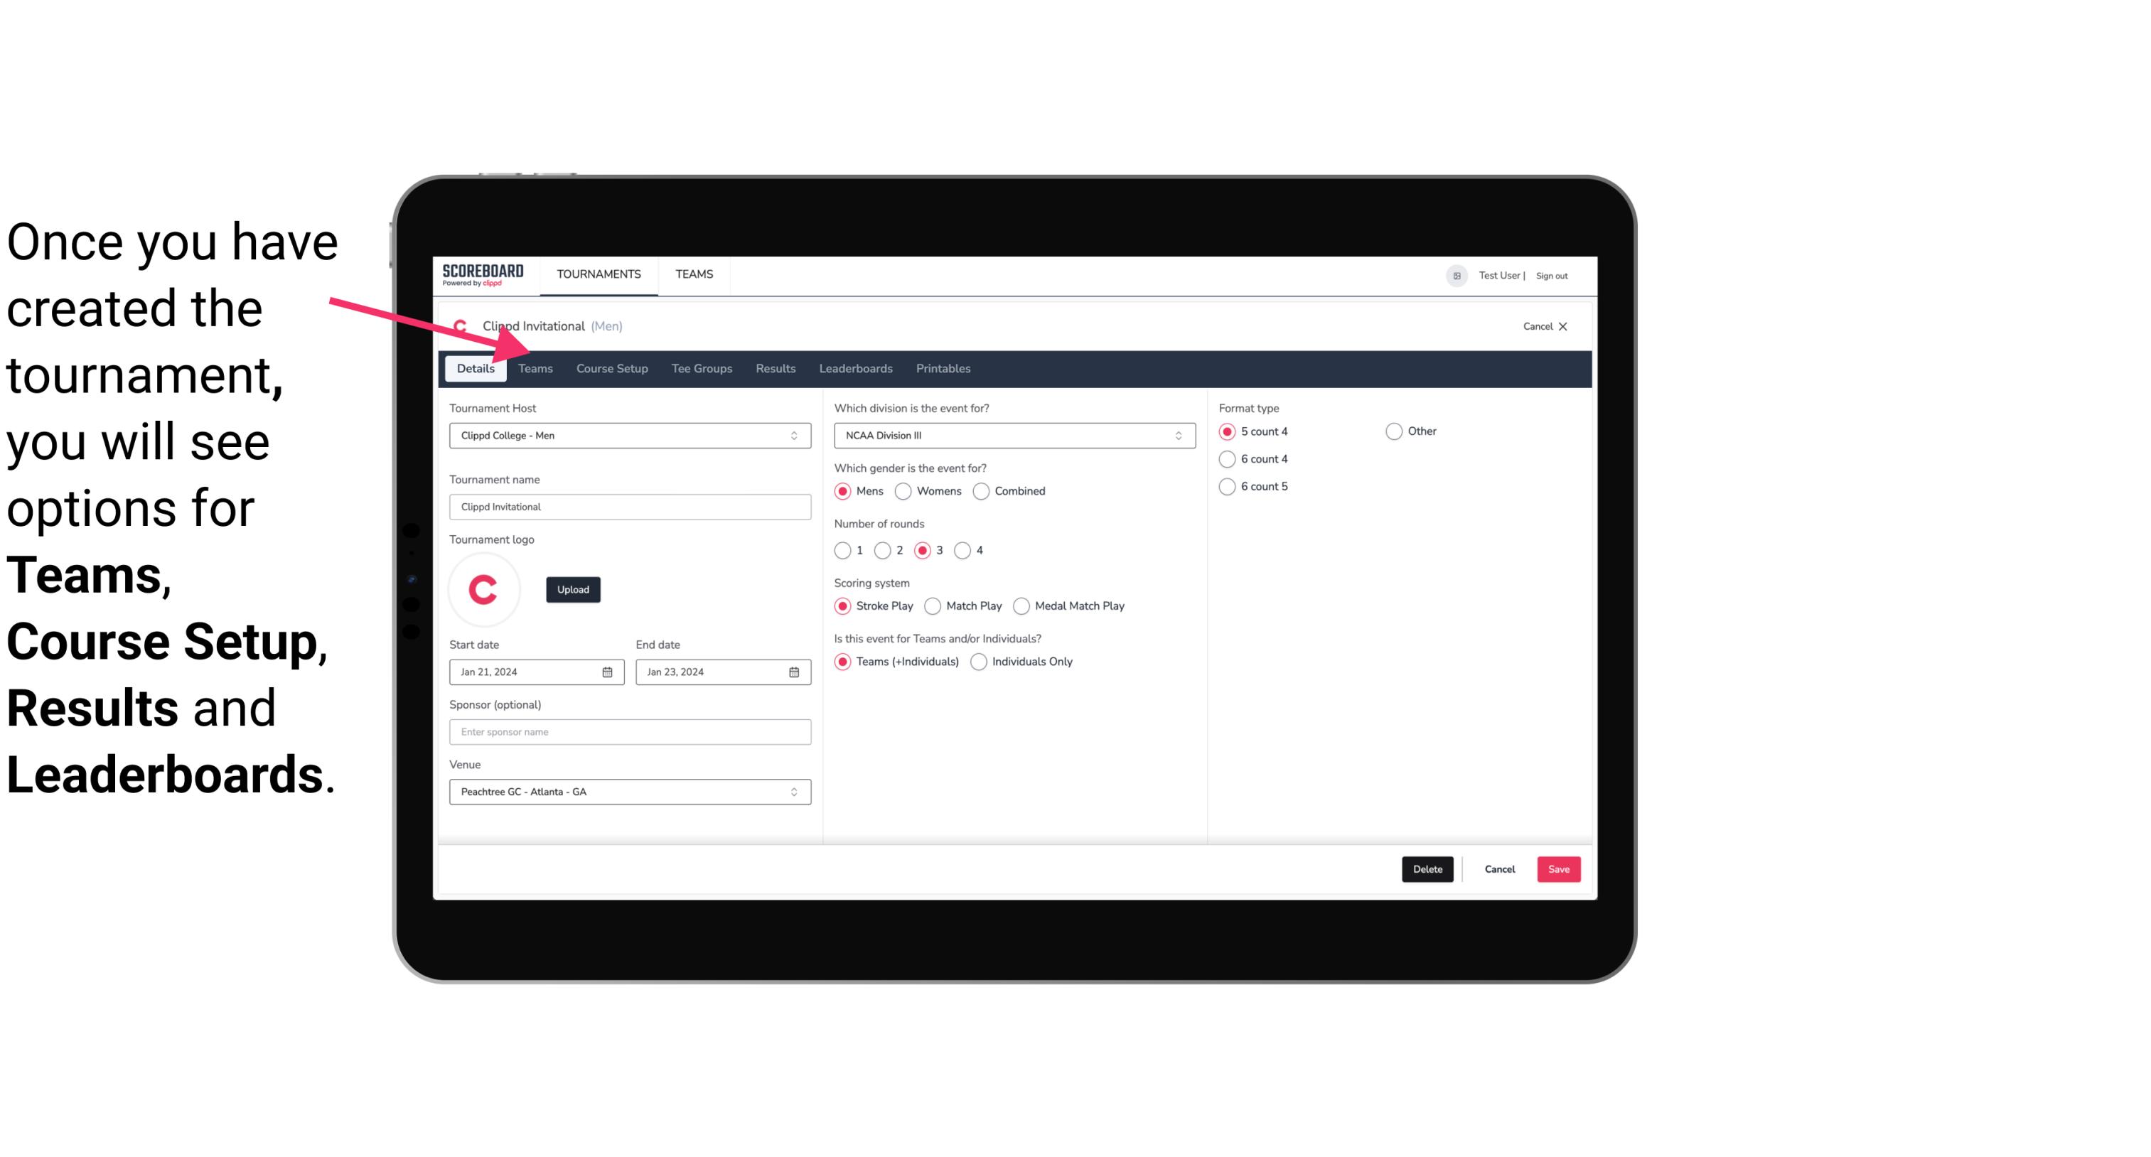Select 4 rounds radio button
Viewport: 2151px width, 1157px height.
pos(965,550)
